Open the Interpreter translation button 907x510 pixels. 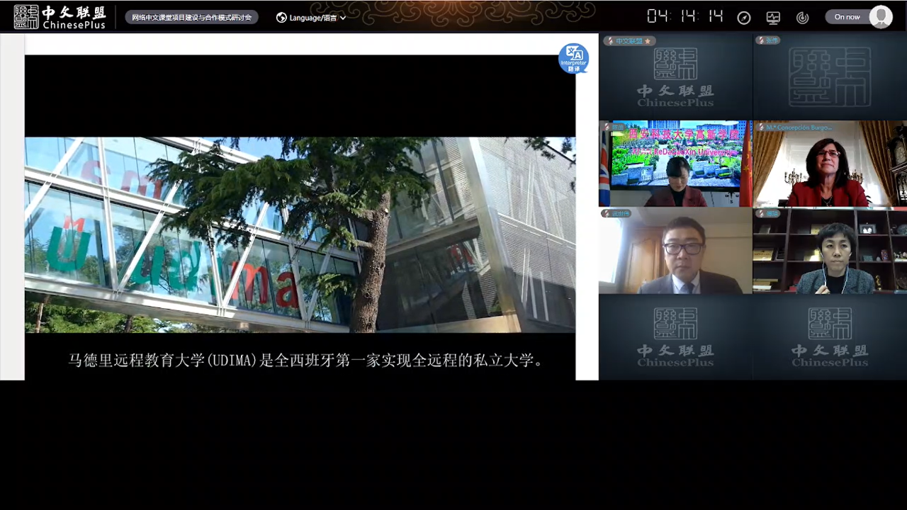point(573,58)
